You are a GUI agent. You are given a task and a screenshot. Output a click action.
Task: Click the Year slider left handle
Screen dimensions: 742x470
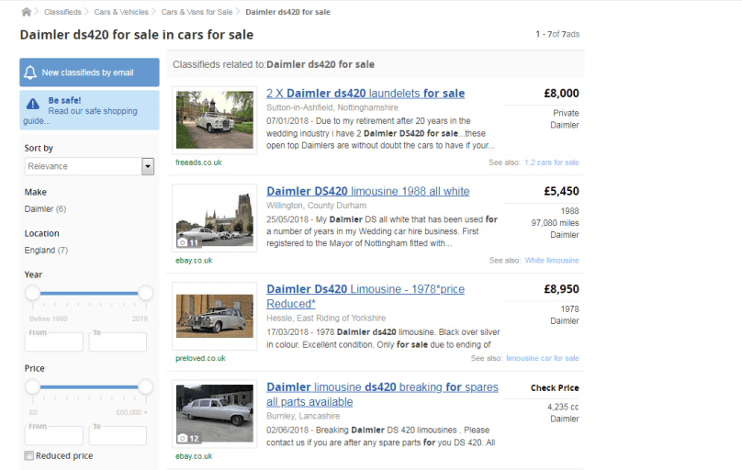[33, 293]
